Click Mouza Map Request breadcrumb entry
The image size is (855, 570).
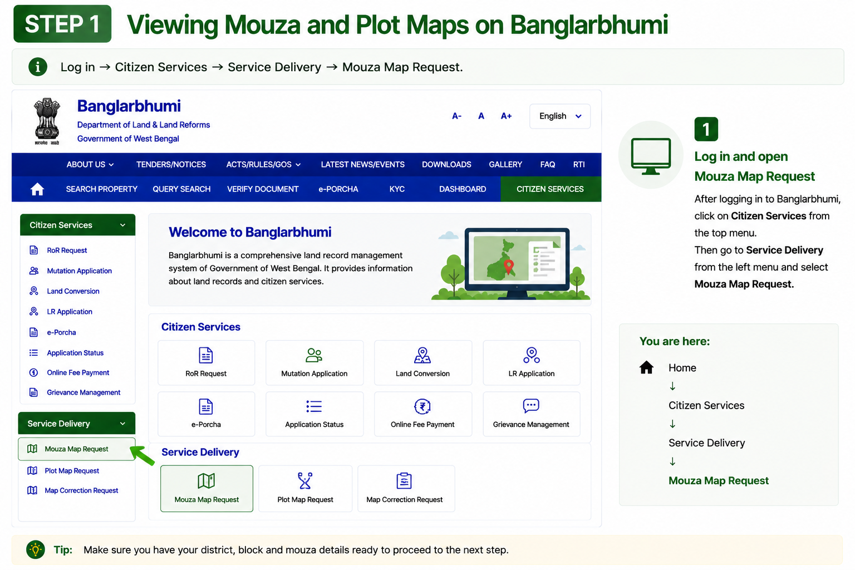point(719,481)
